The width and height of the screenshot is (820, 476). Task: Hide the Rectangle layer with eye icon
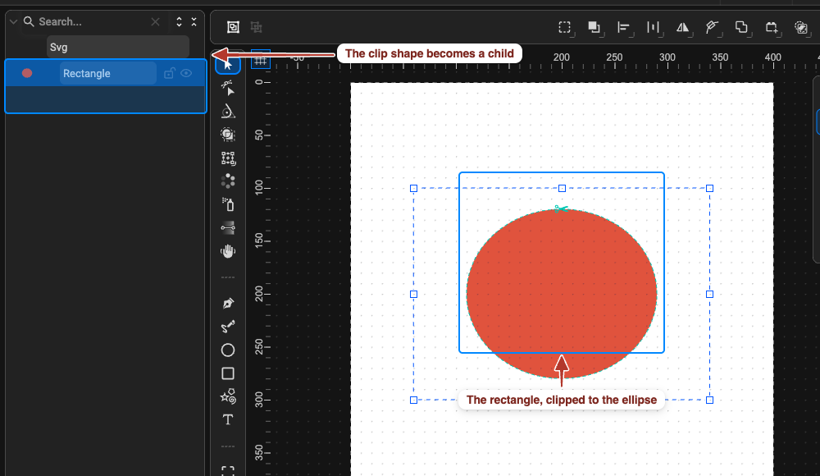tap(186, 73)
